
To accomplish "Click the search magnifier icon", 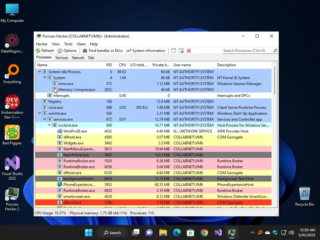I will 275,50.
